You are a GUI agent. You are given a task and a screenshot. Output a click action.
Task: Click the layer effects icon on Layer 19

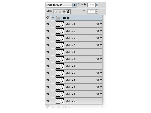click(x=97, y=59)
